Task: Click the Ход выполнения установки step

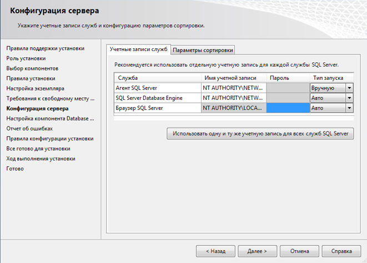Action: (41, 159)
